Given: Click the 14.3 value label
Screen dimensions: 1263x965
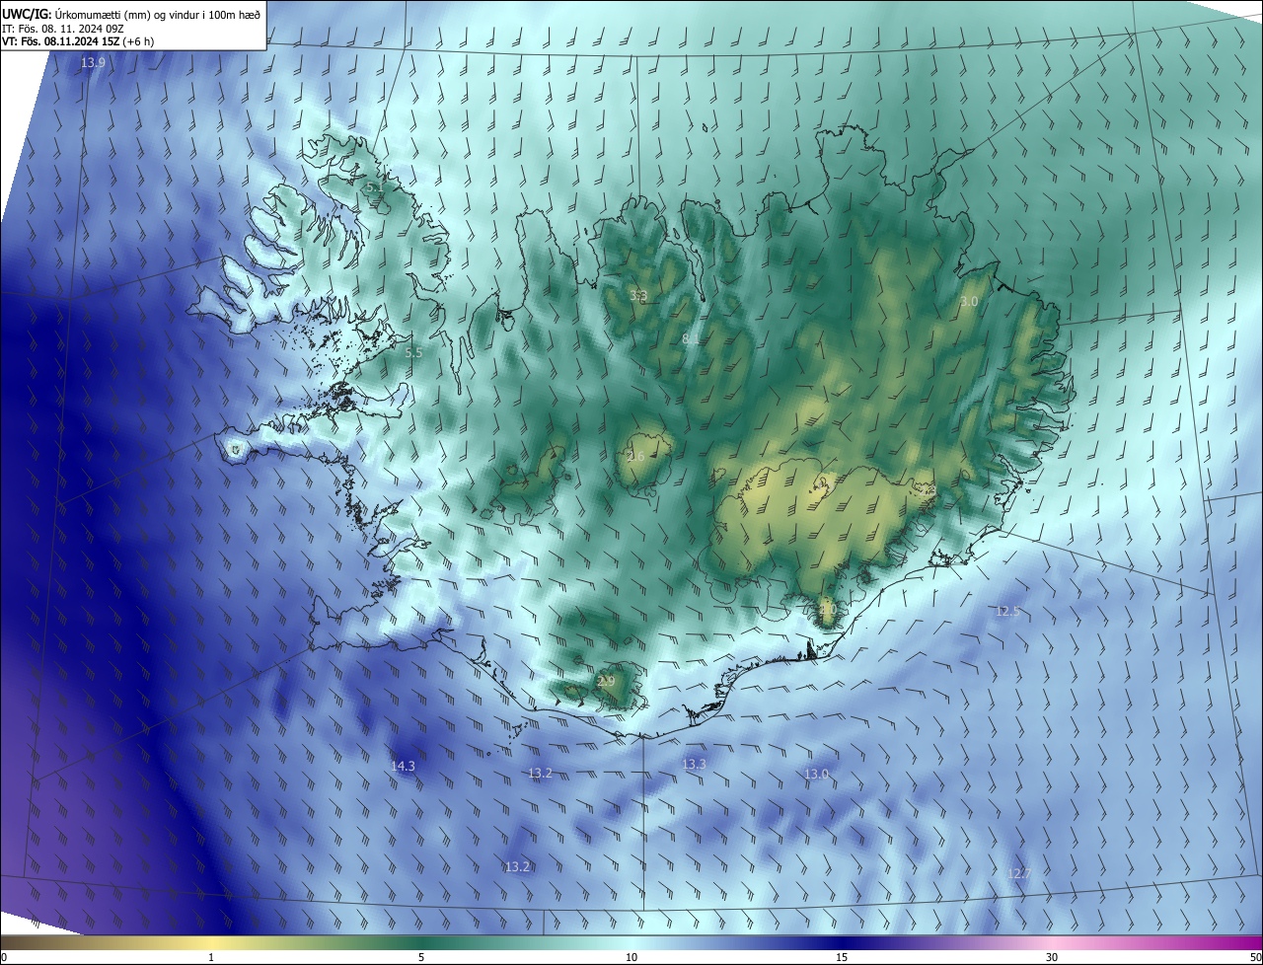Looking at the screenshot, I should pyautogui.click(x=403, y=766).
